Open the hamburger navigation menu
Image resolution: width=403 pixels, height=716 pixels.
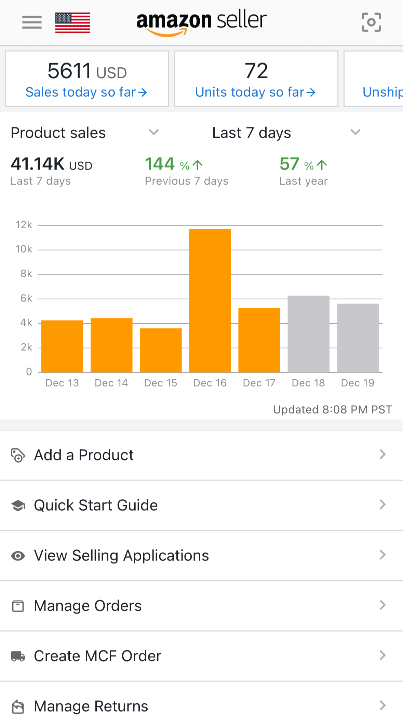32,23
